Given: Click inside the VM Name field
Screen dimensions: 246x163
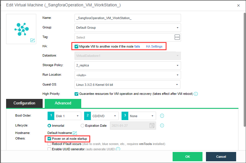Looking at the screenshot, I should pyautogui.click(x=128, y=18).
